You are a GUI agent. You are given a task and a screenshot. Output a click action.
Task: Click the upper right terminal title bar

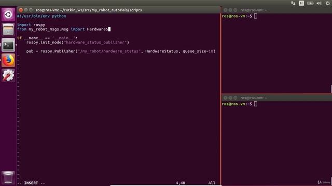(276, 10)
